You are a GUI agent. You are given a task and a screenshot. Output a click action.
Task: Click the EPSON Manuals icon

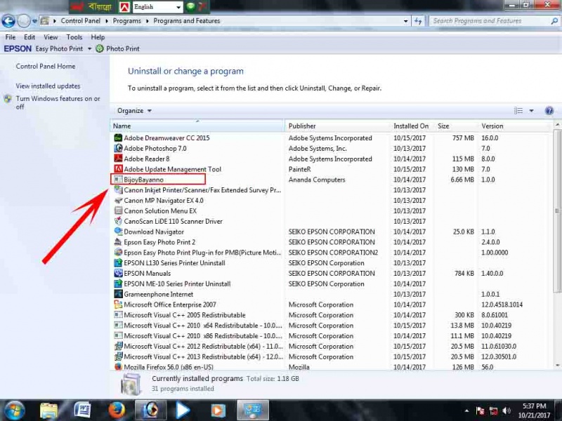click(x=118, y=273)
